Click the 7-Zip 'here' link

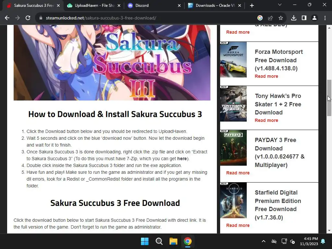point(182,159)
